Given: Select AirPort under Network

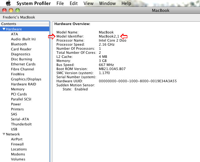Looking at the screenshot, I should [17, 139].
